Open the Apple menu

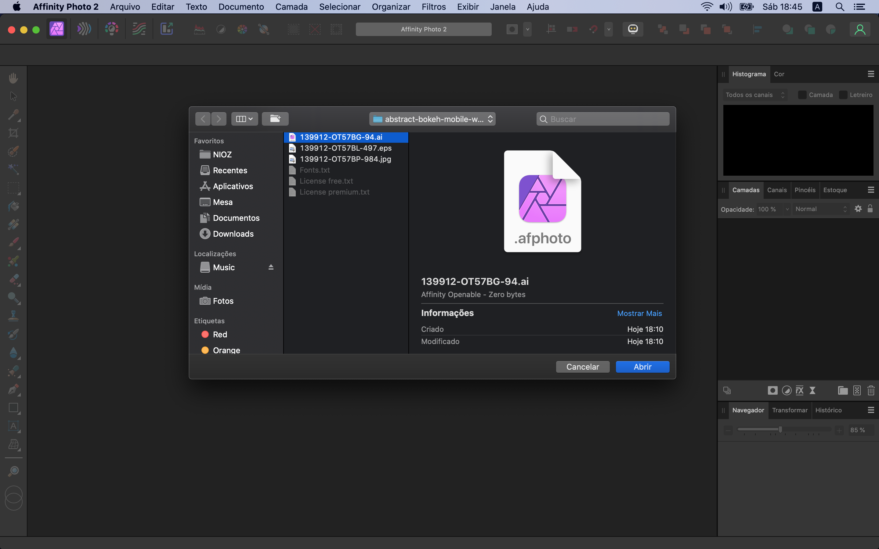[x=16, y=6]
